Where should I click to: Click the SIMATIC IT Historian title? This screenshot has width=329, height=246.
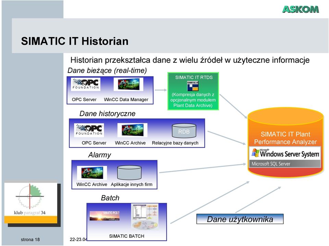(75, 41)
